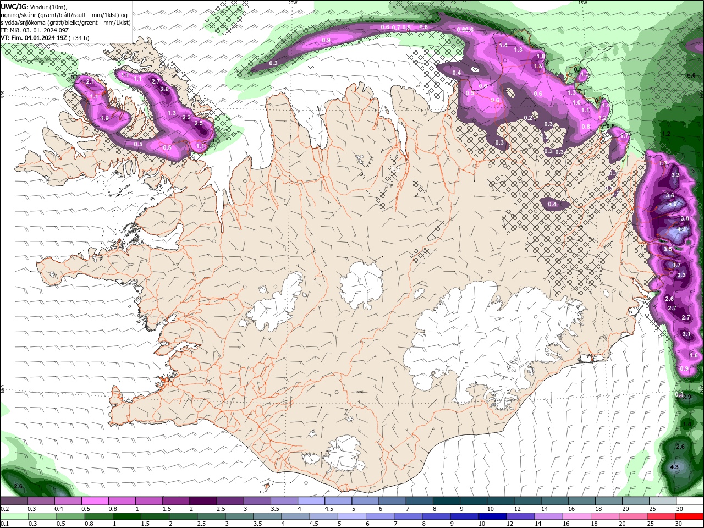The image size is (704, 528).
Task: Click the '15W' longitude label
Action: (x=582, y=3)
